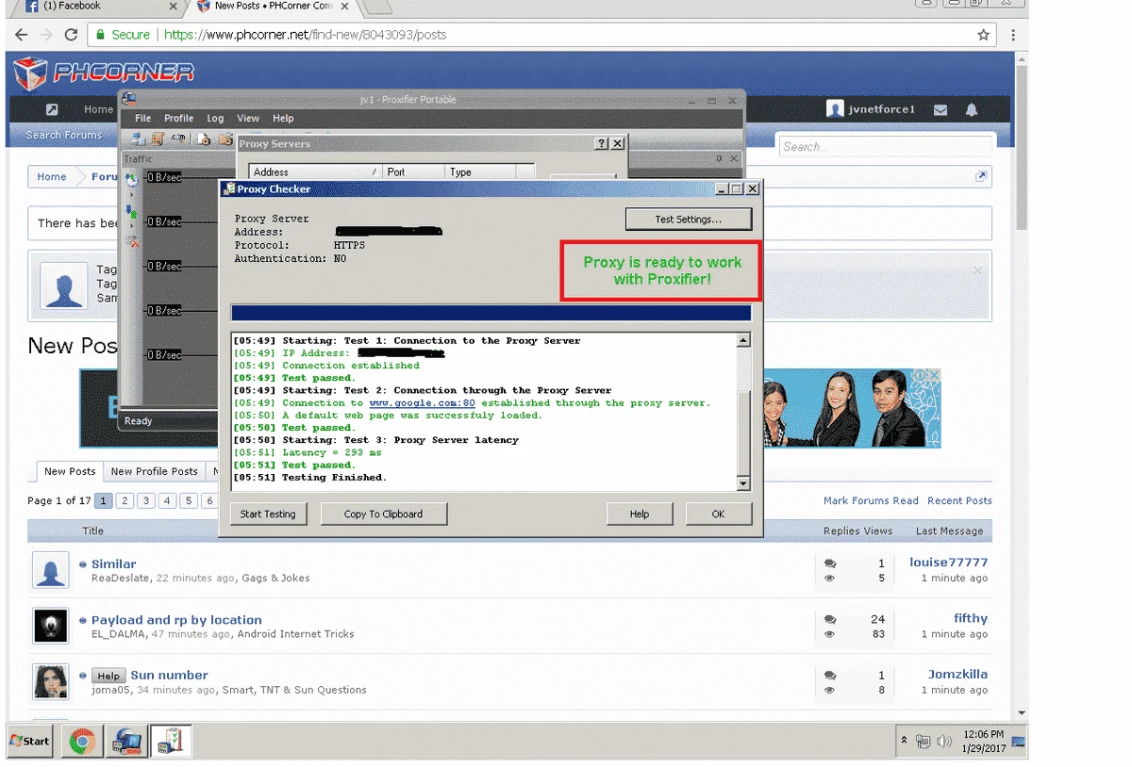Viewport: 1132px width, 767px height.
Task: Click the volume icon in system tray
Action: (x=942, y=742)
